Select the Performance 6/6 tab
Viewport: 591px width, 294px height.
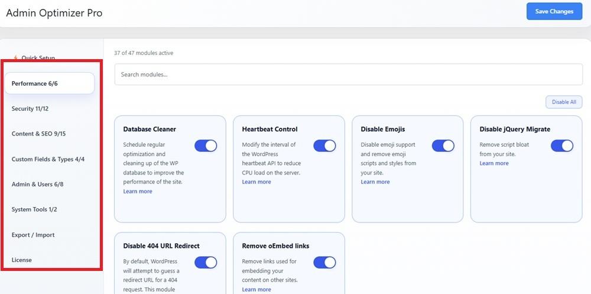(x=50, y=83)
